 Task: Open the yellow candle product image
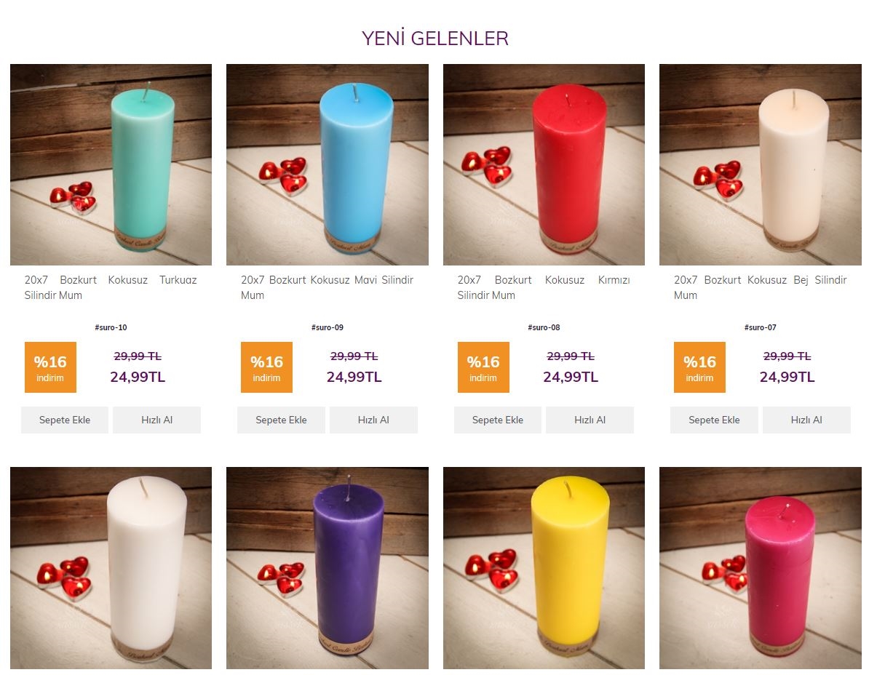tap(544, 567)
